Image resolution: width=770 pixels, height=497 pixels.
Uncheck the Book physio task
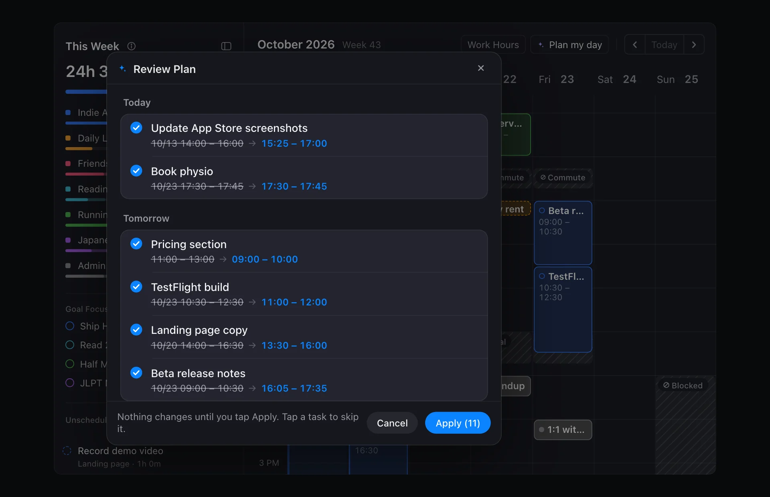tap(136, 171)
